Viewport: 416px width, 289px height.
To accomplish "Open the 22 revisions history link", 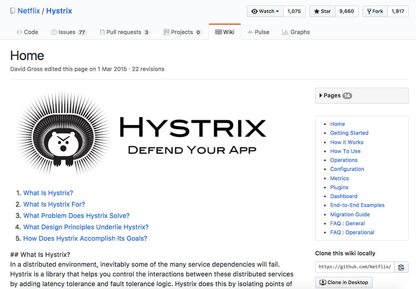I will (148, 69).
